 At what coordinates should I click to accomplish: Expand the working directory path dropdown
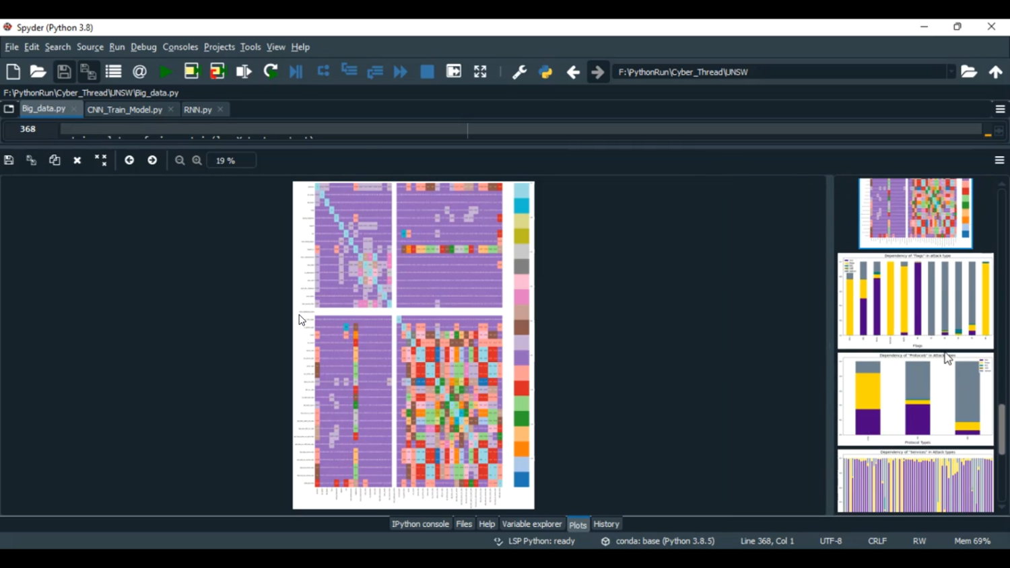click(x=951, y=72)
